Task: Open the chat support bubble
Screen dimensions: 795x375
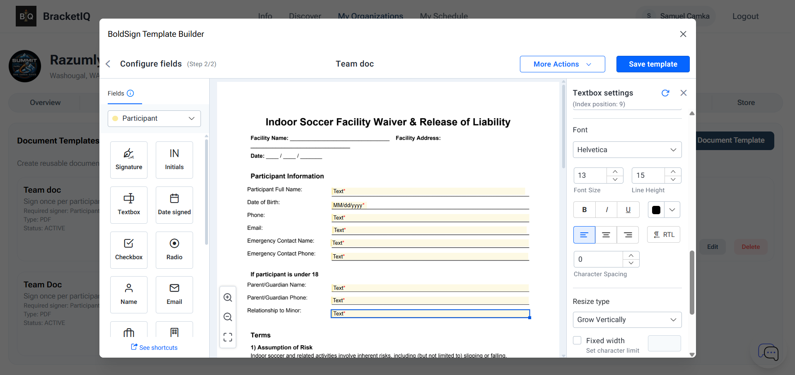Action: coord(768,352)
